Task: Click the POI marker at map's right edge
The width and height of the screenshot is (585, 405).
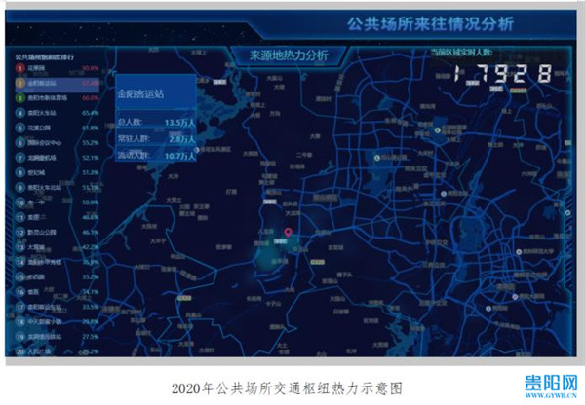Action: (567, 213)
